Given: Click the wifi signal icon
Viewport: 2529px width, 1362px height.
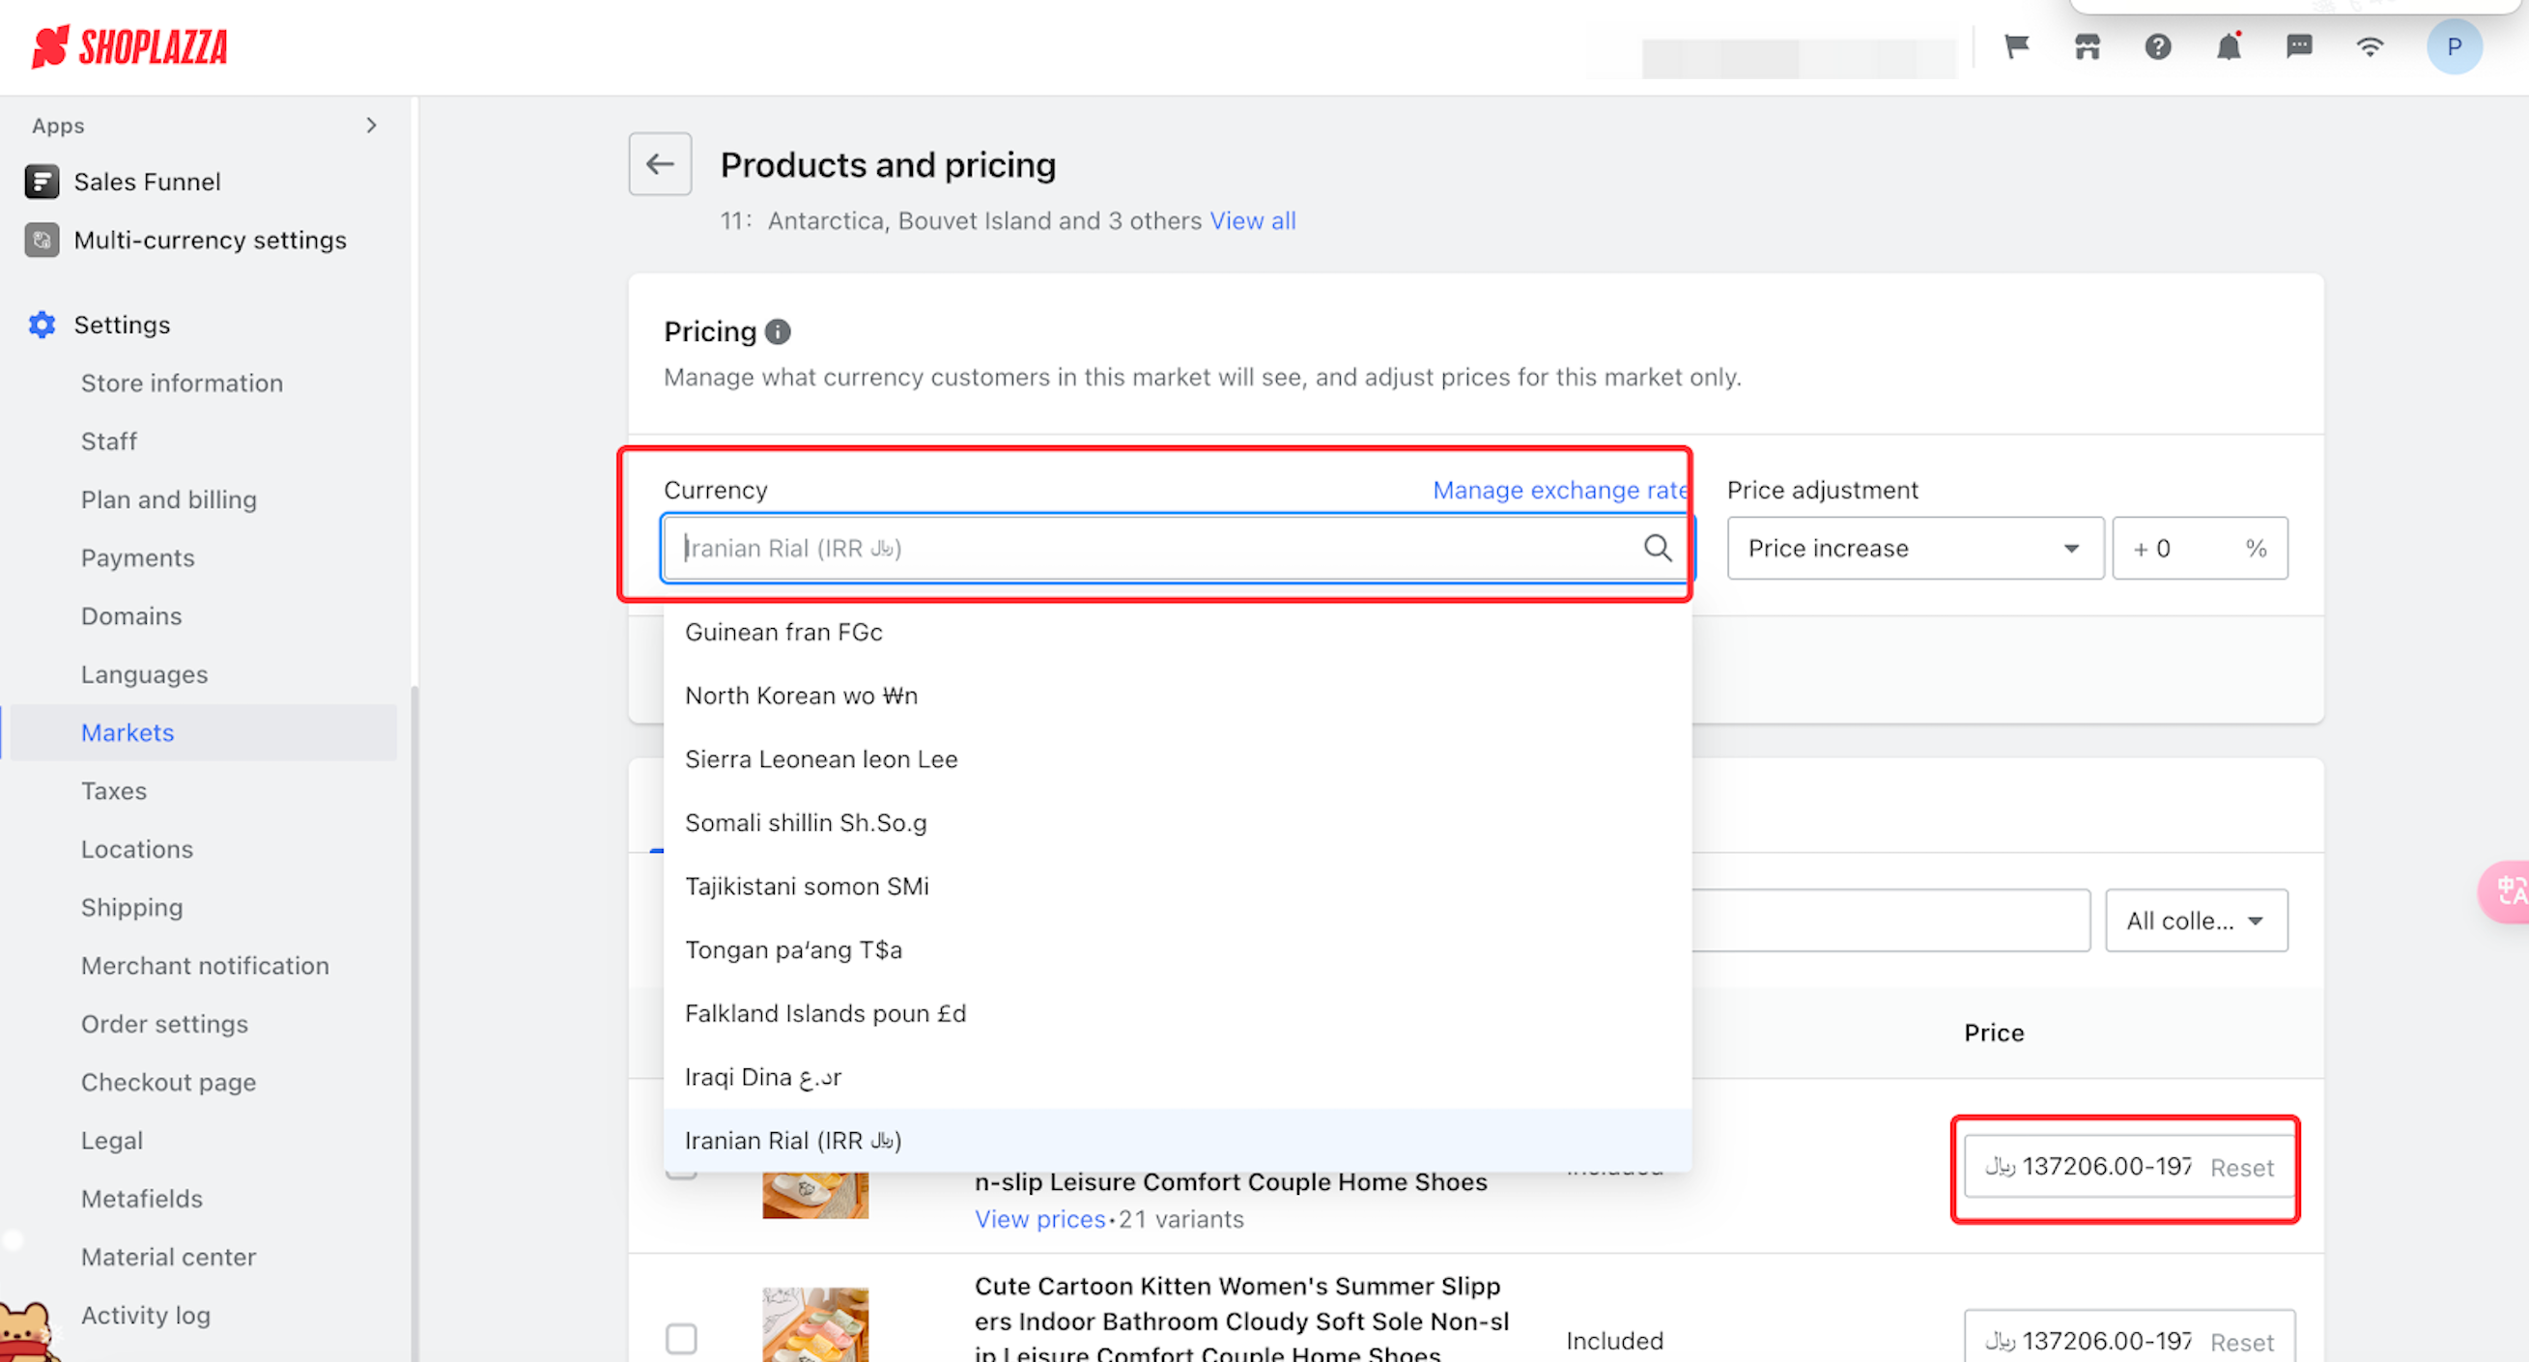Looking at the screenshot, I should (2370, 46).
